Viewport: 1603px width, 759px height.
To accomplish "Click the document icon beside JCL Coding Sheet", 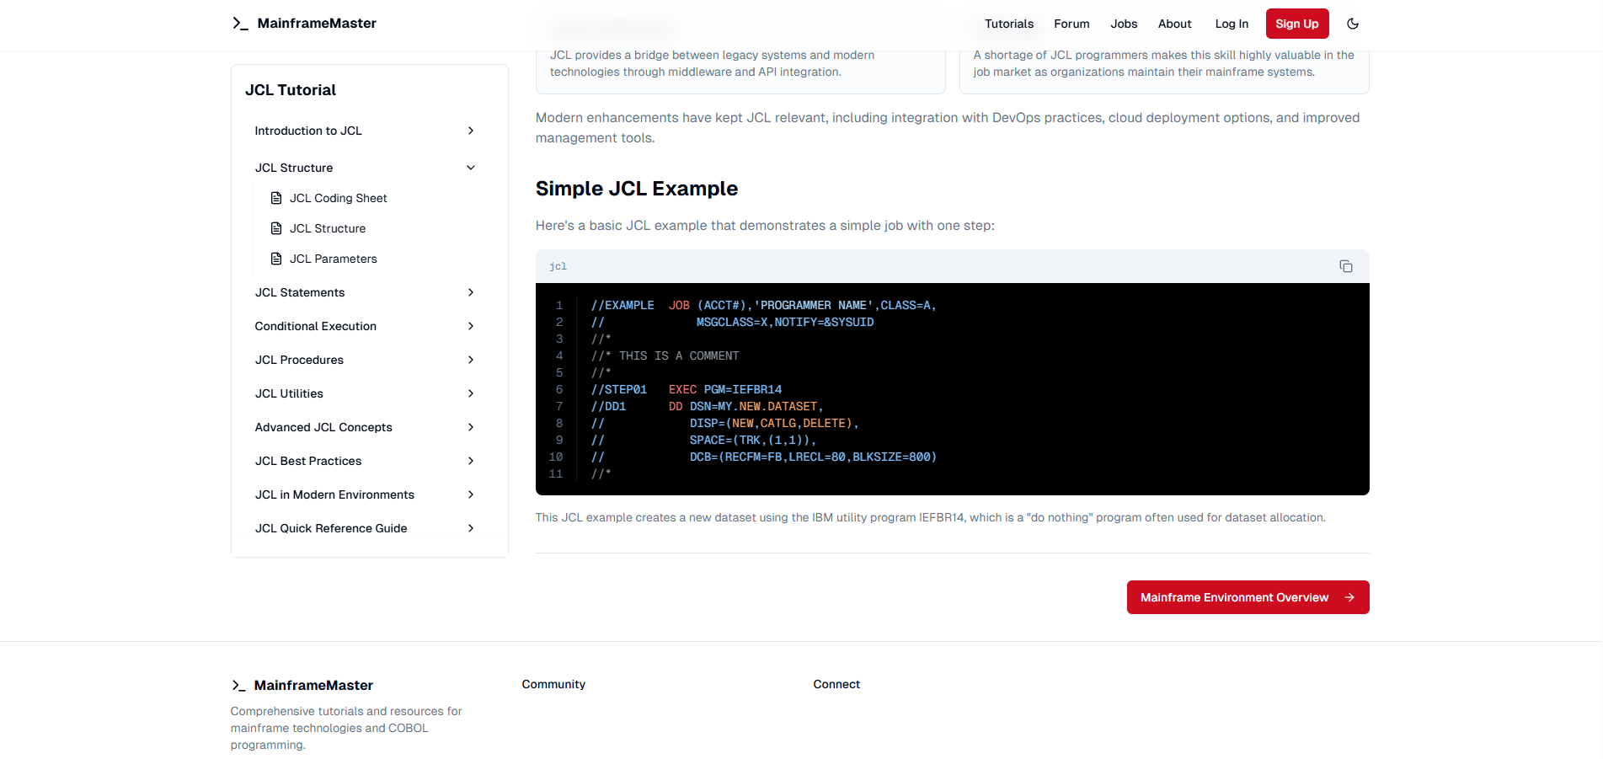I will click(276, 197).
